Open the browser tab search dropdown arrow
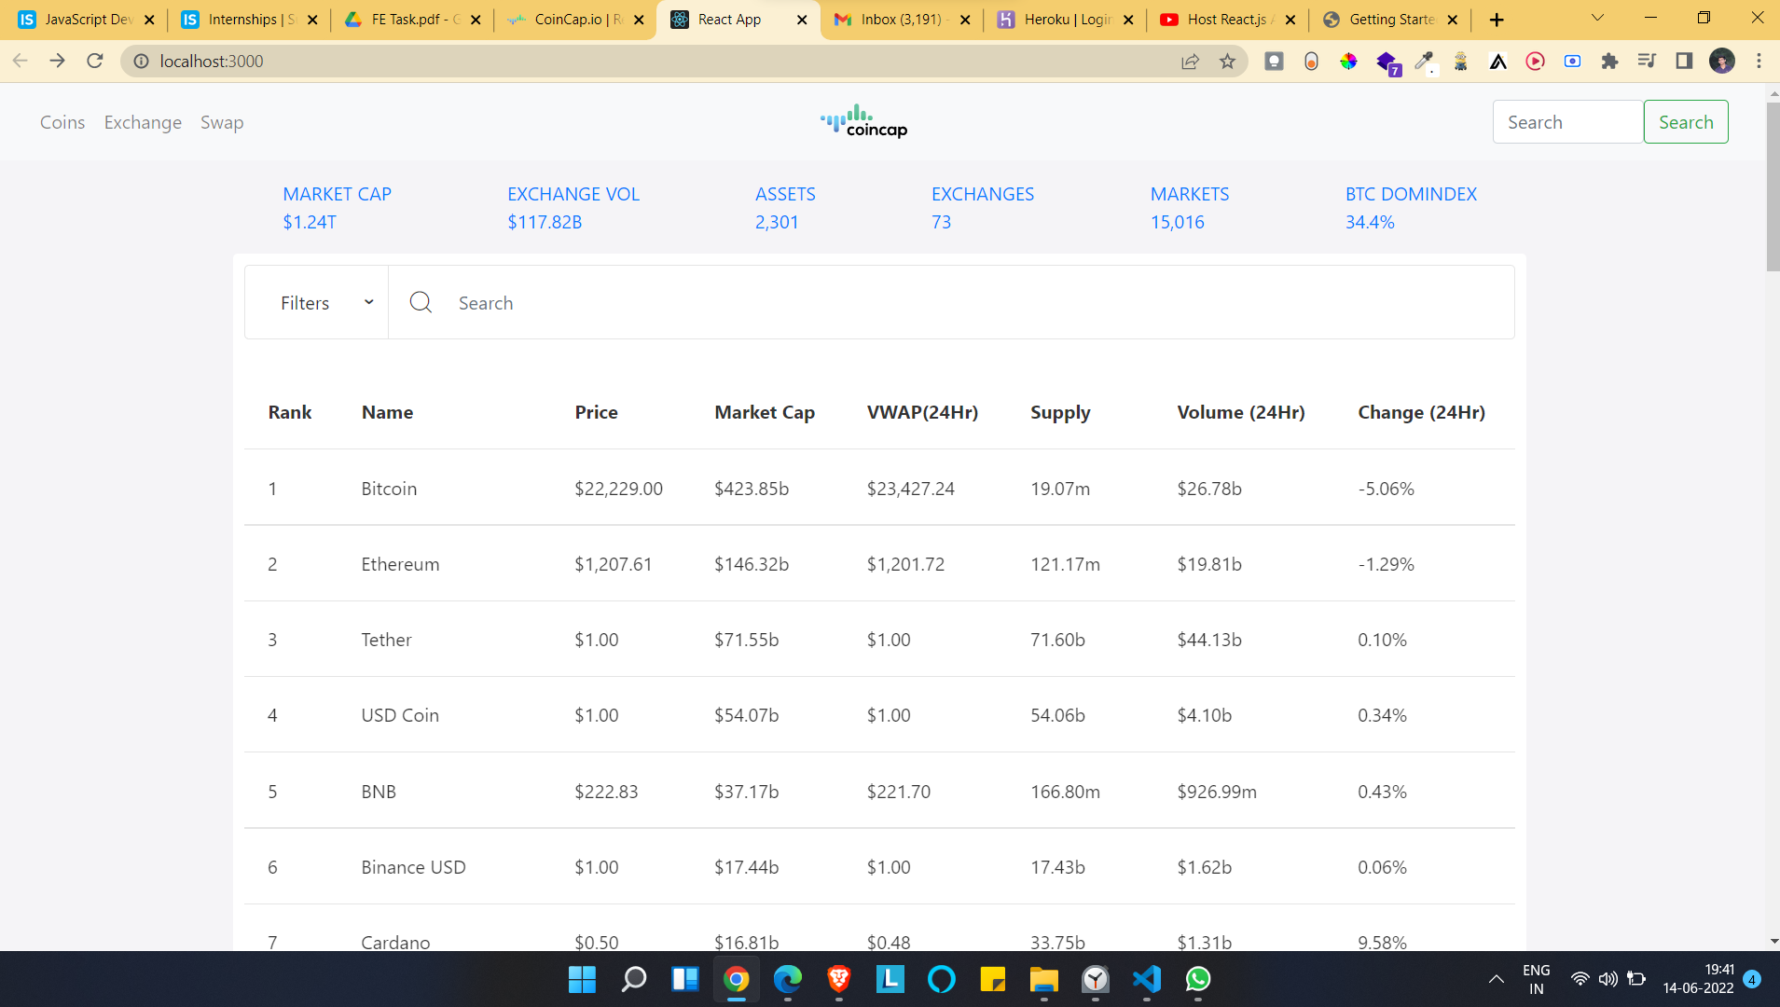Viewport: 1780px width, 1007px height. 1596,19
